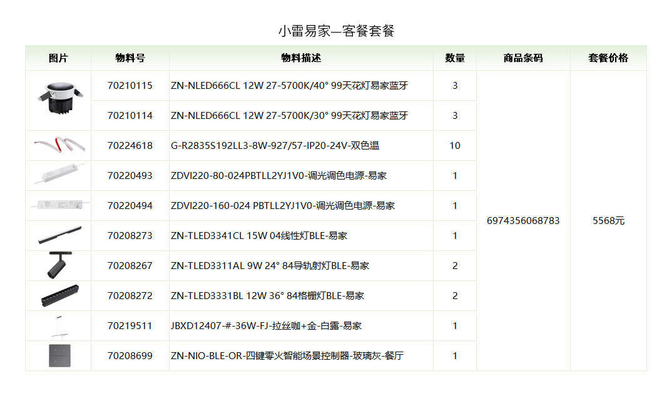Select the 商品条码 column header

[523, 58]
